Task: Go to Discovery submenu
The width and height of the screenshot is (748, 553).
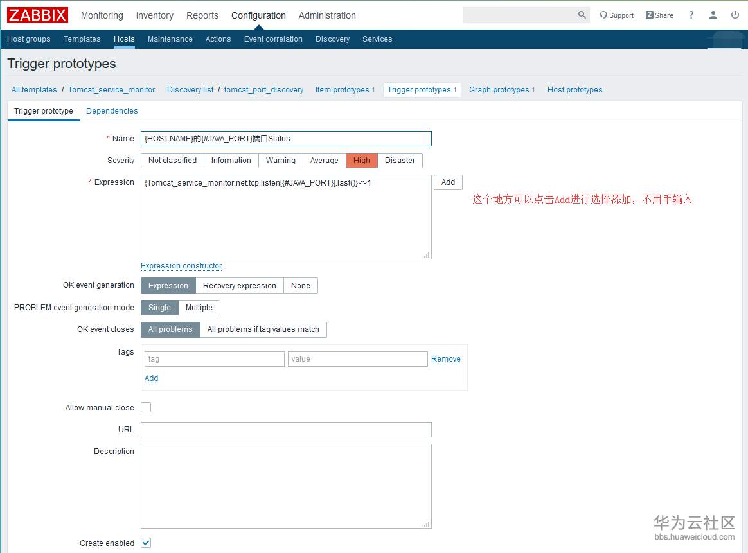Action: (332, 39)
